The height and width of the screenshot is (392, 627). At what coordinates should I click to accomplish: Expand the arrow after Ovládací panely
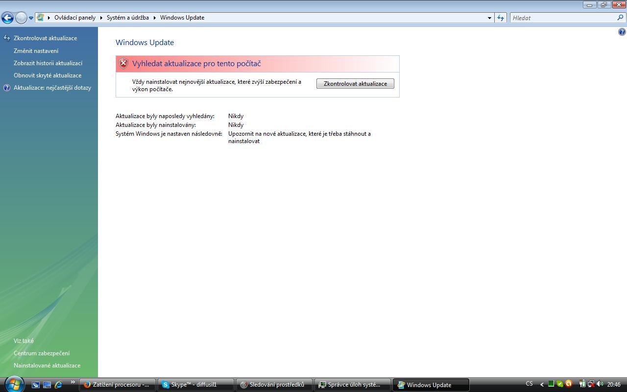(x=102, y=18)
